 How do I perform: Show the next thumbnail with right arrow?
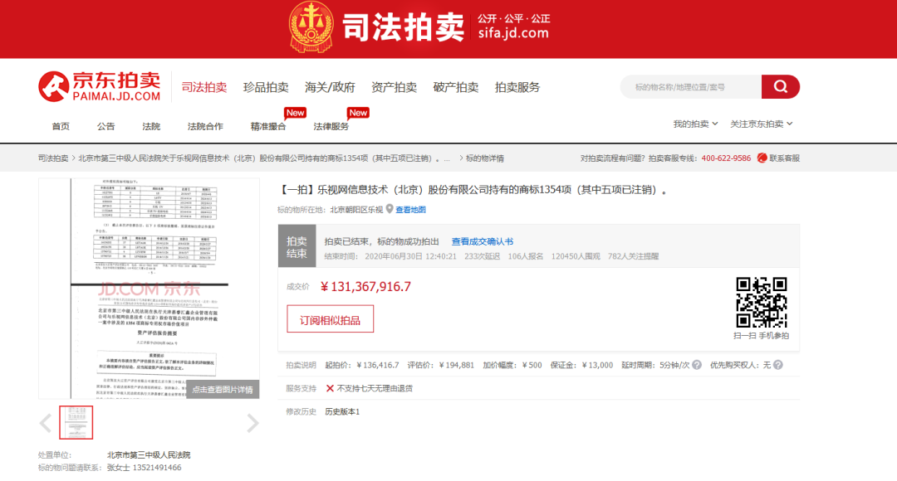pos(252,423)
